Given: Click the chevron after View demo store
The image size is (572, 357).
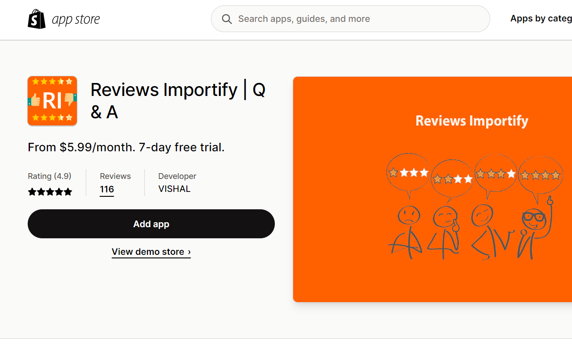Looking at the screenshot, I should [x=189, y=251].
